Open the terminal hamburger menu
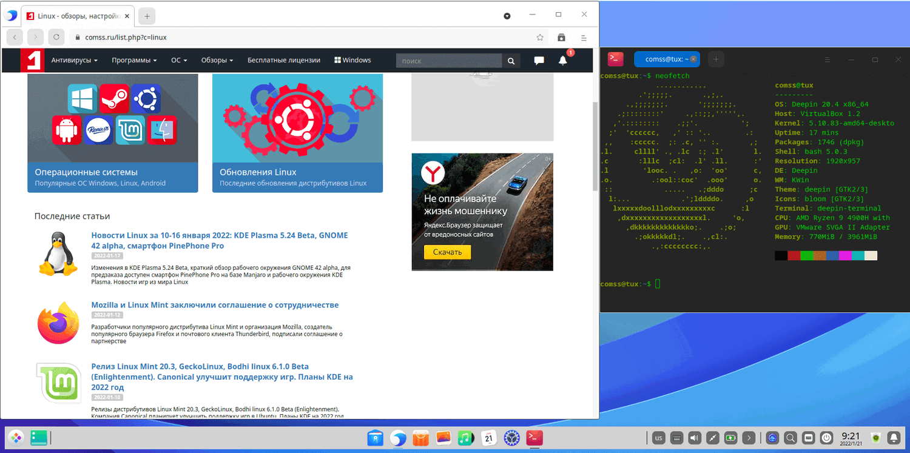The width and height of the screenshot is (910, 453). pyautogui.click(x=827, y=59)
